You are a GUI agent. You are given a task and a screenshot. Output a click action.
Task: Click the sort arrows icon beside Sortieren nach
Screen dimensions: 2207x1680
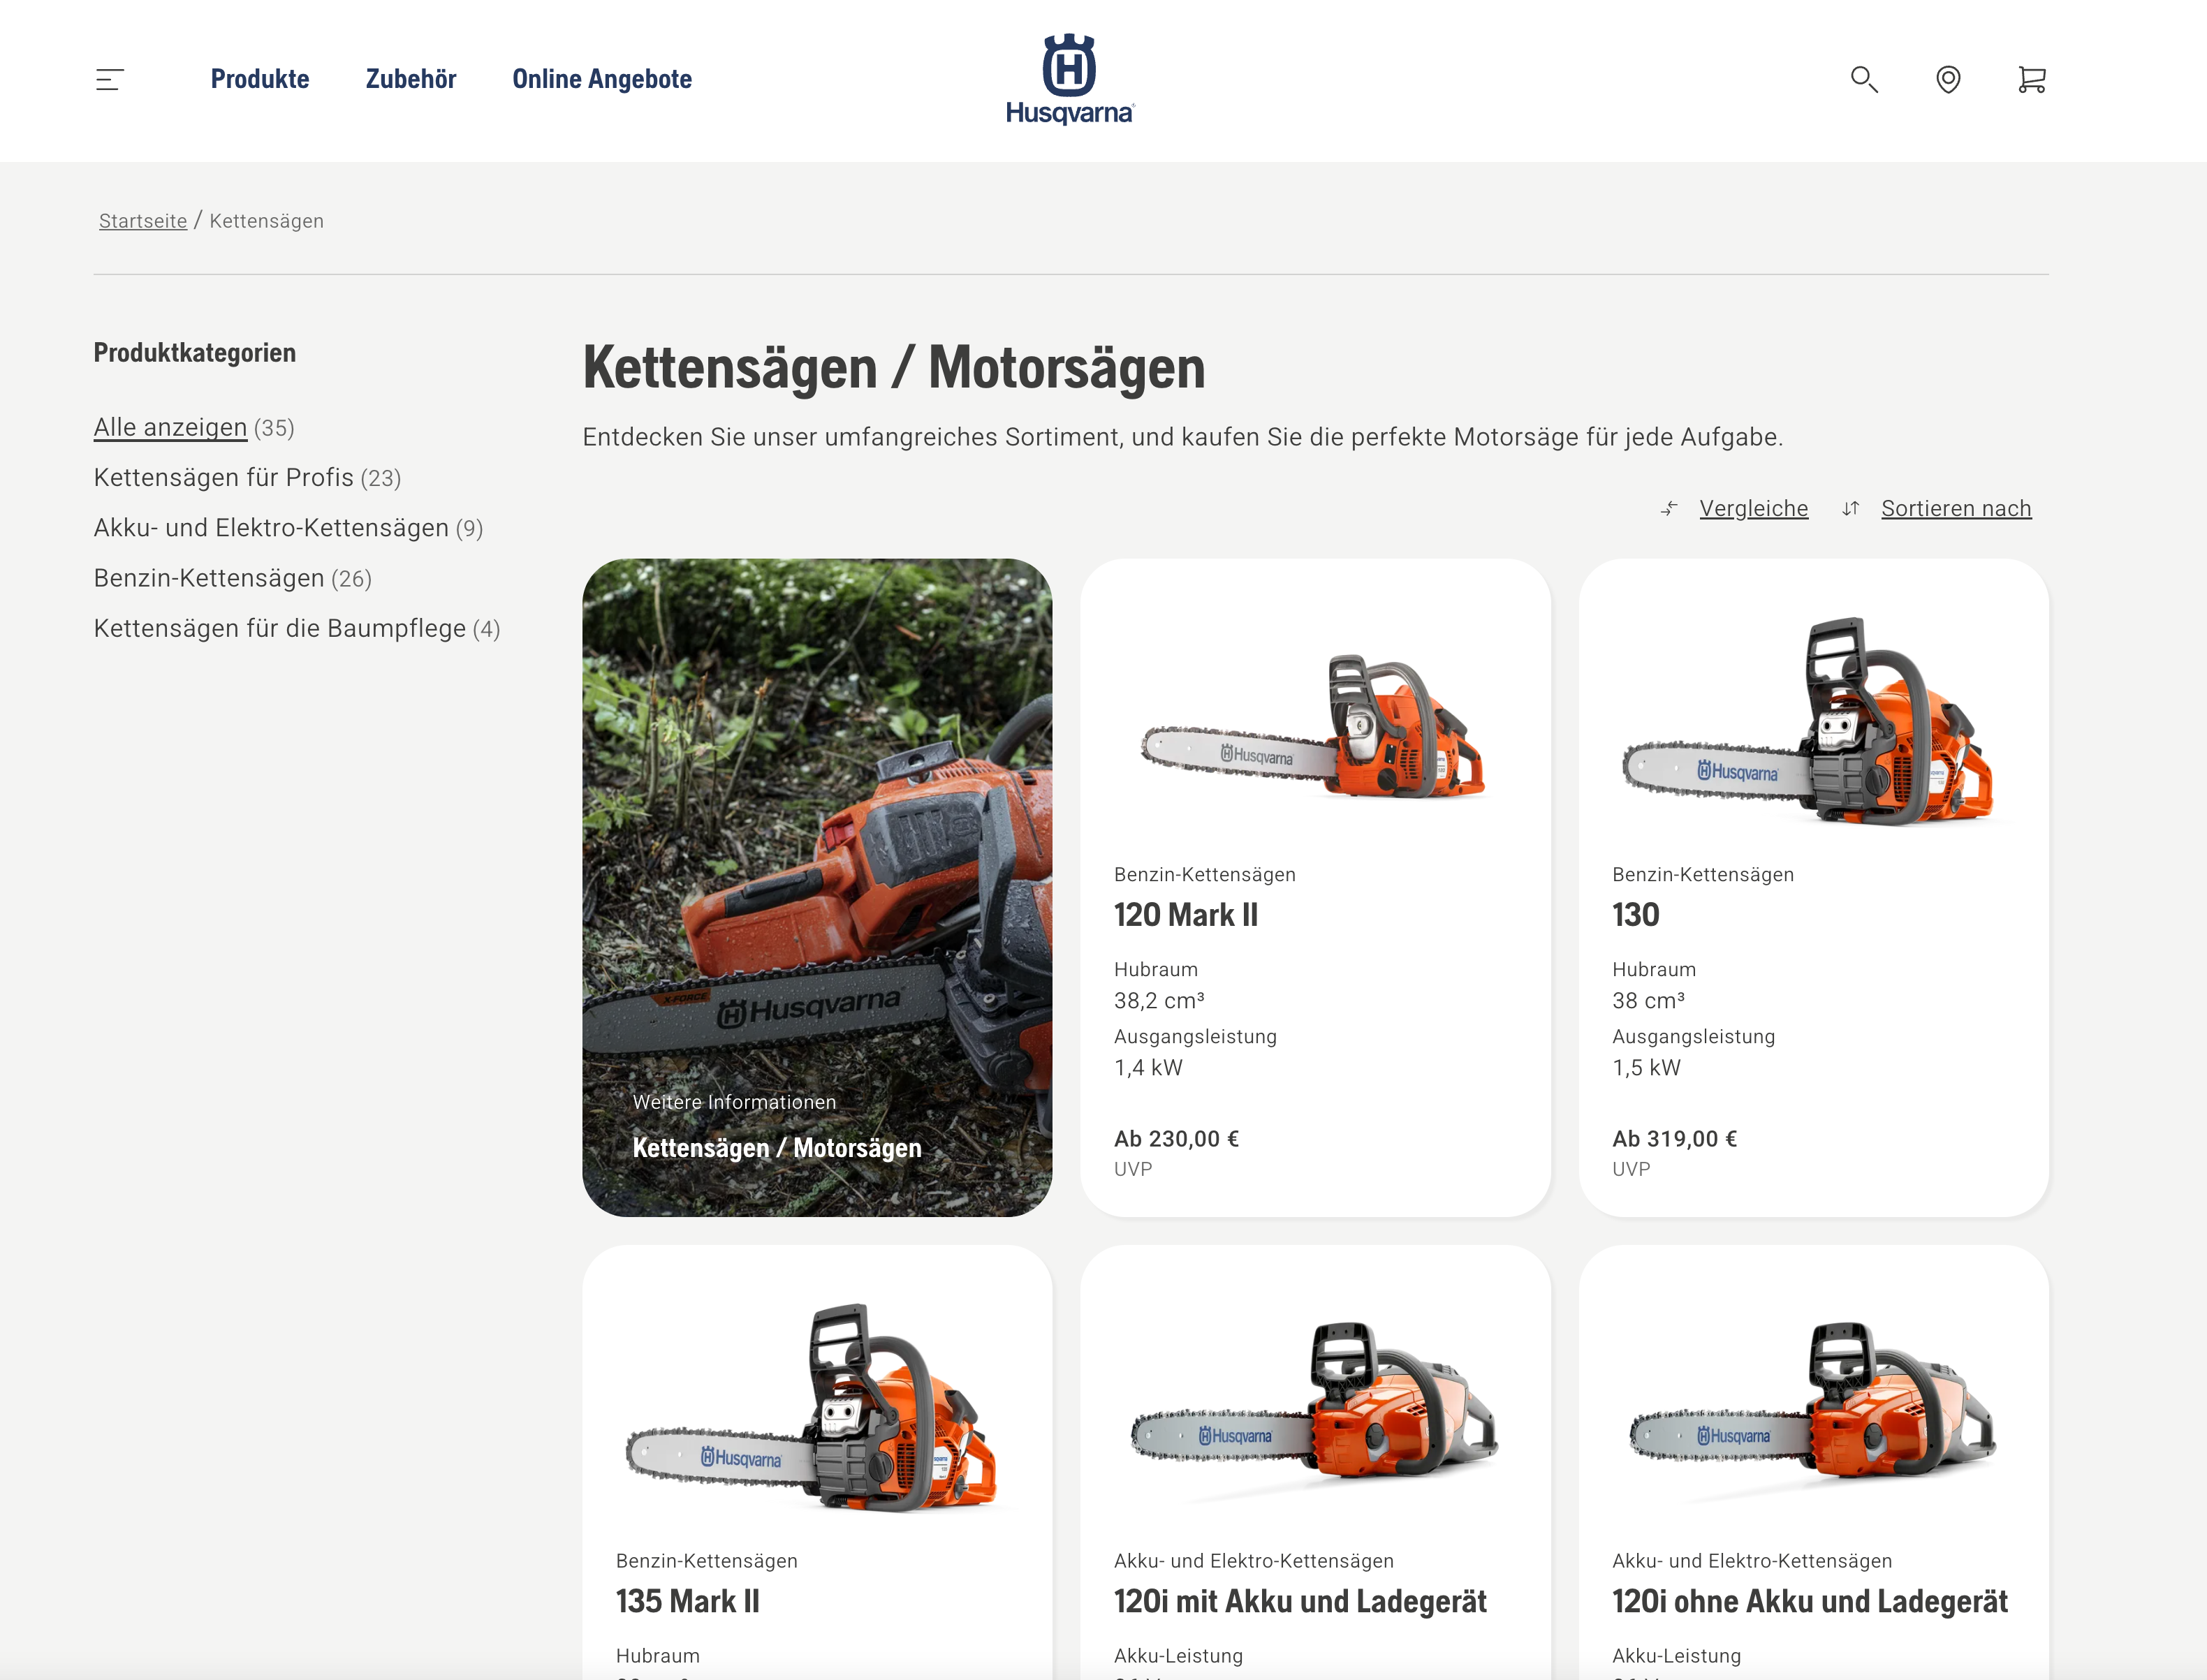click(x=1851, y=509)
